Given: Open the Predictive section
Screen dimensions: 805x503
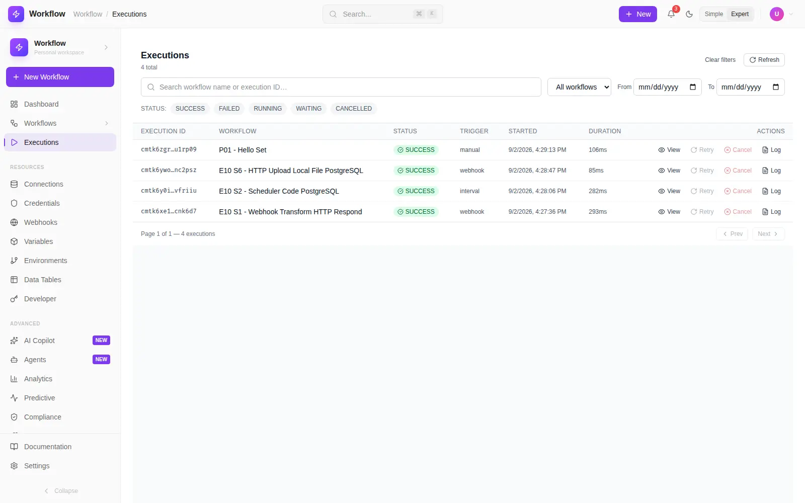Looking at the screenshot, I should 60,398.
